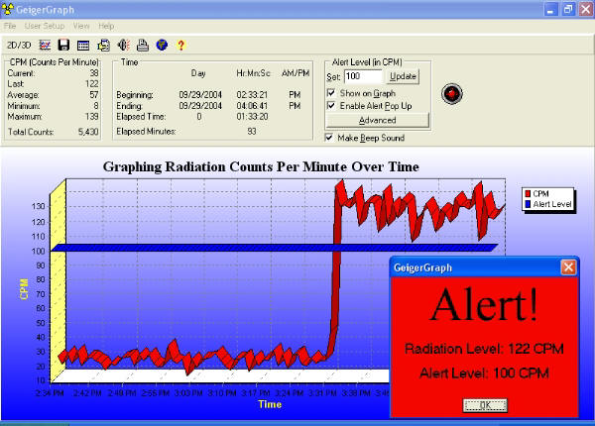Click the 'Radiation Level: 122 CPM' text
Image resolution: width=595 pixels, height=426 pixels.
point(484,349)
